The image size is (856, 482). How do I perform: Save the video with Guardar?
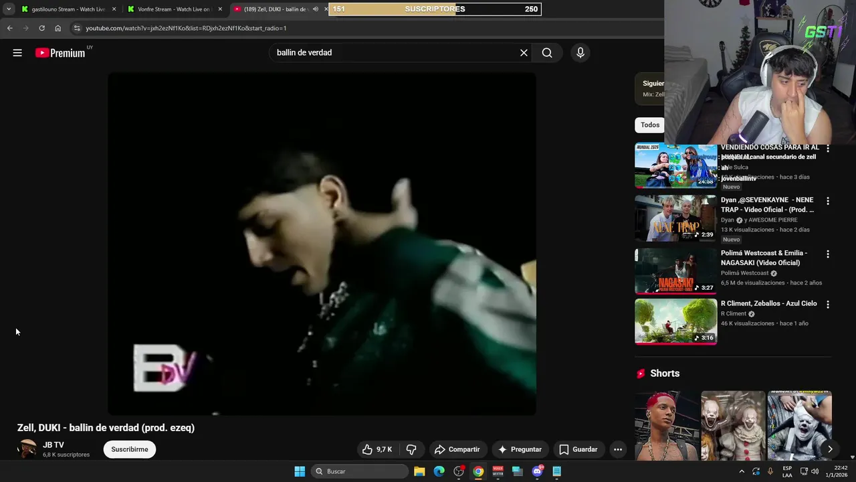pos(578,449)
